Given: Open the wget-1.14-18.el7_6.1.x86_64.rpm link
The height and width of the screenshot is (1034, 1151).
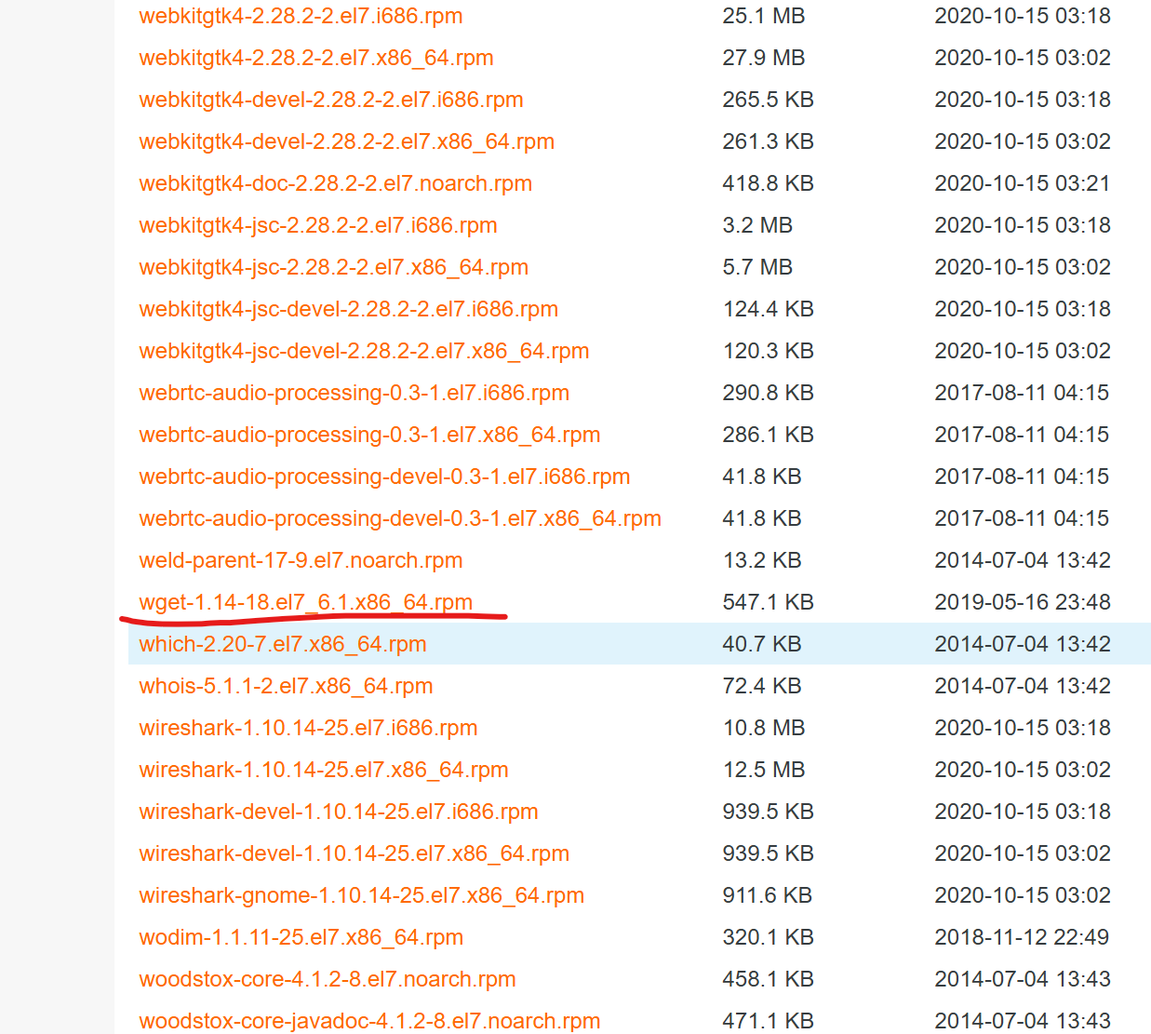Looking at the screenshot, I should pos(305,602).
